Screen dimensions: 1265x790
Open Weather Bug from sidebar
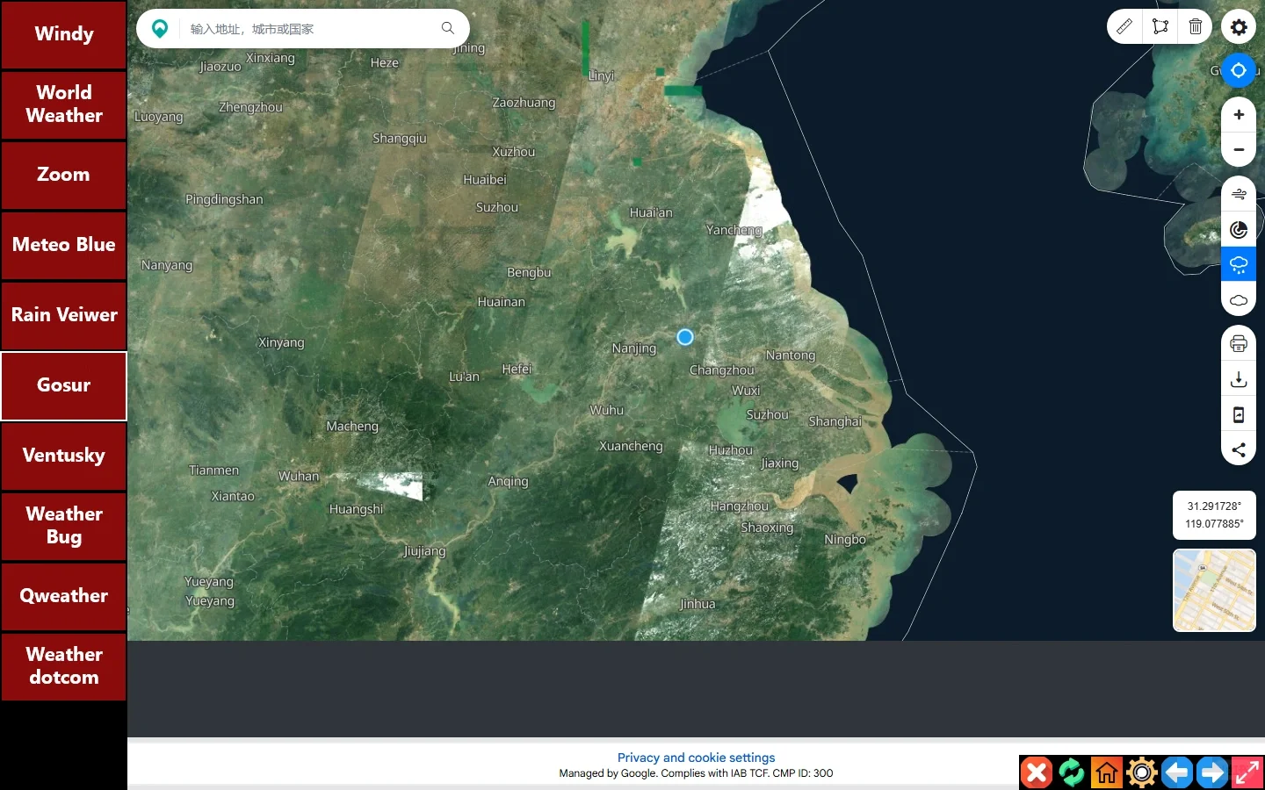point(63,526)
